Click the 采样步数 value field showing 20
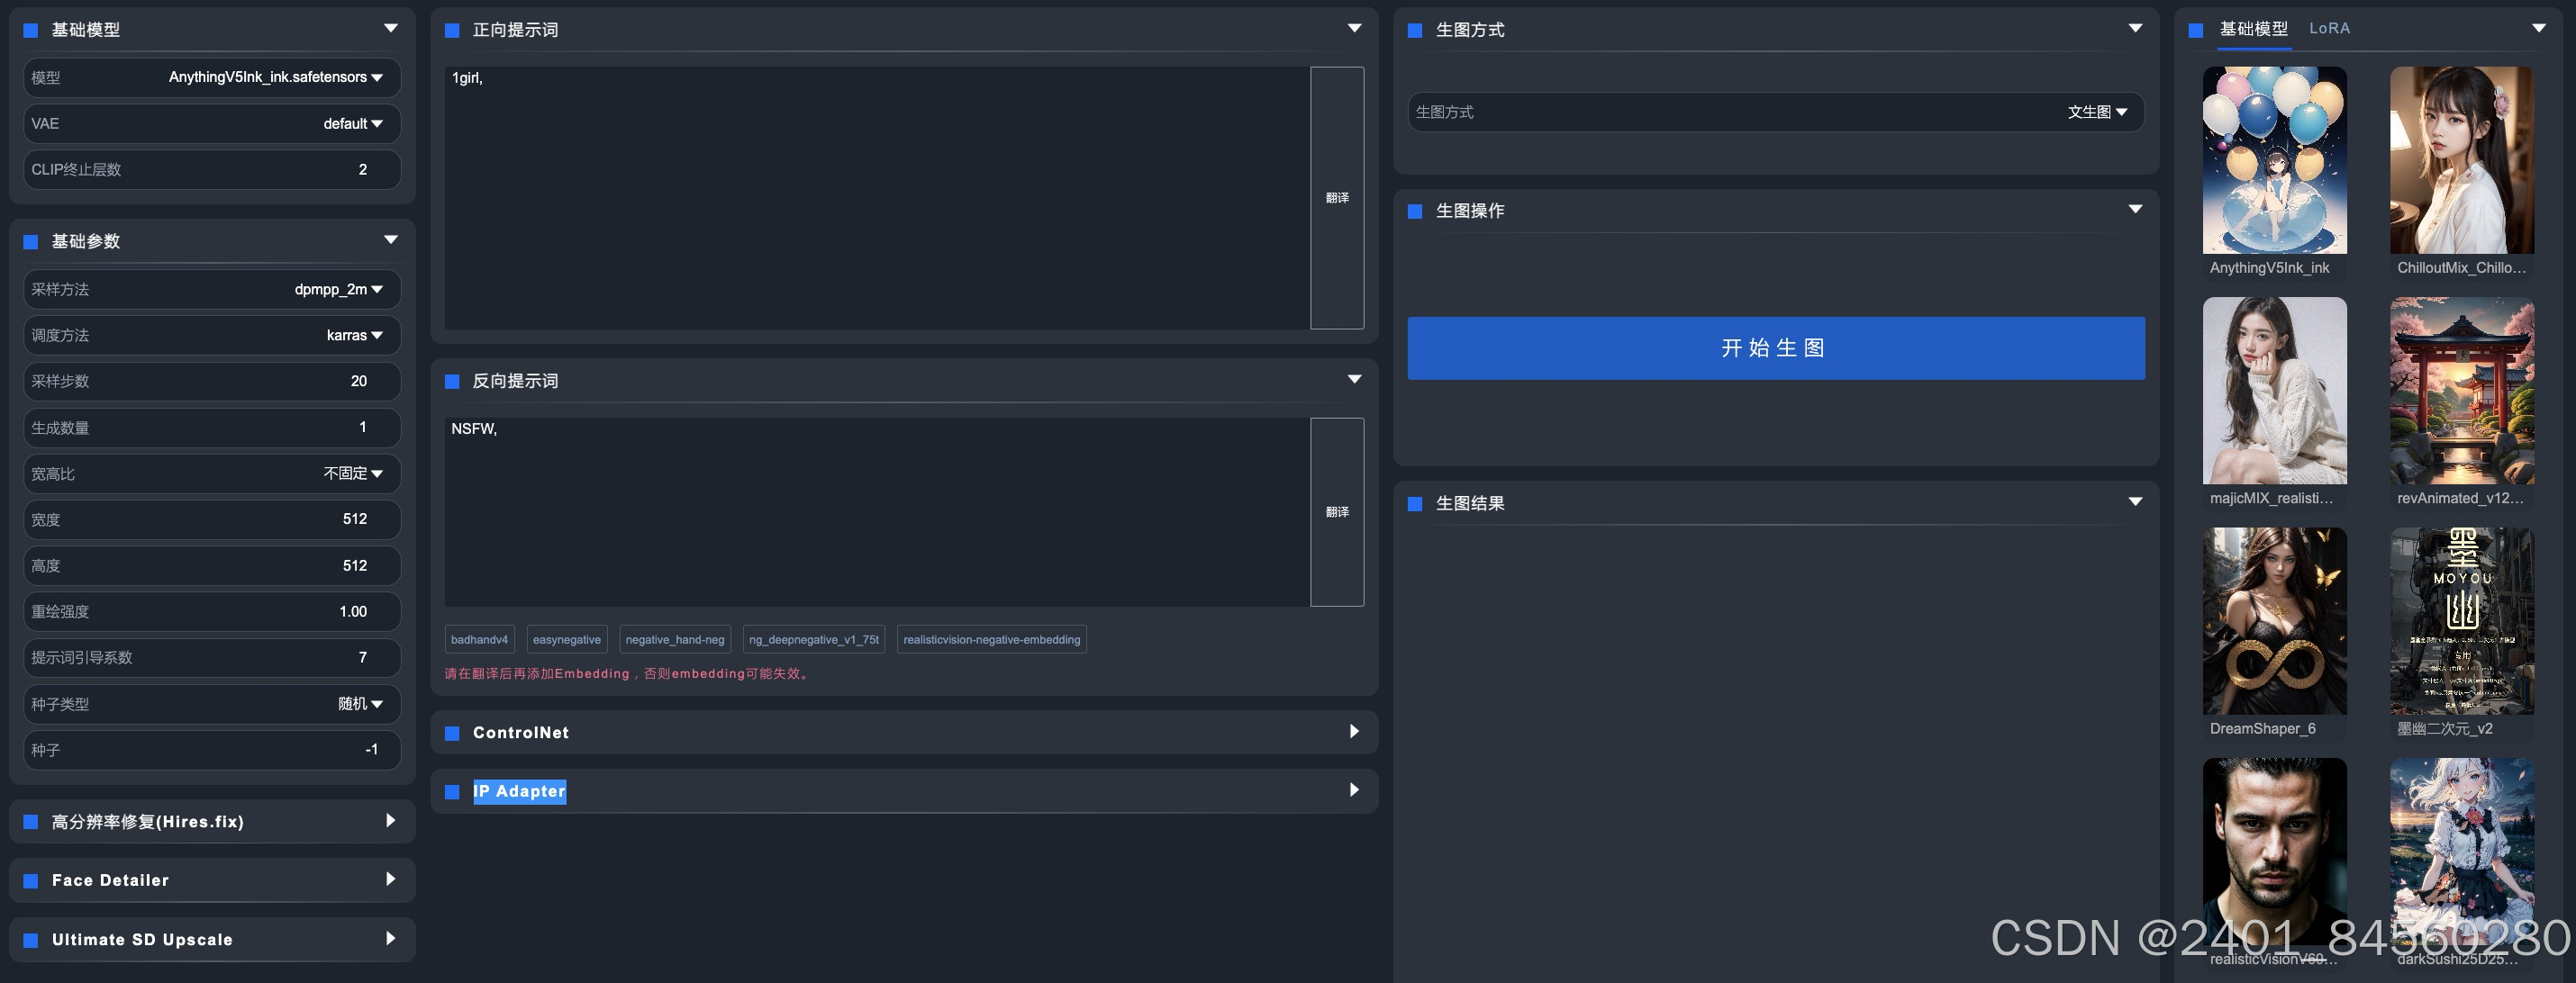The width and height of the screenshot is (2576, 983). pos(358,382)
